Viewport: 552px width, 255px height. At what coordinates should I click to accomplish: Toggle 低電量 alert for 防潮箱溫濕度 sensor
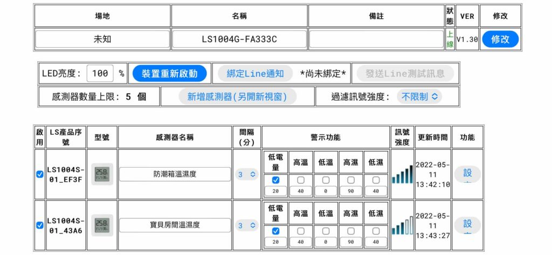(275, 180)
